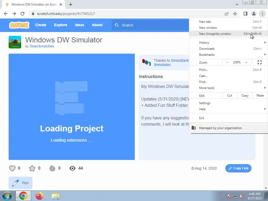Click the Pen extension chip
Screen dimensions: 268x201
[20, 183]
